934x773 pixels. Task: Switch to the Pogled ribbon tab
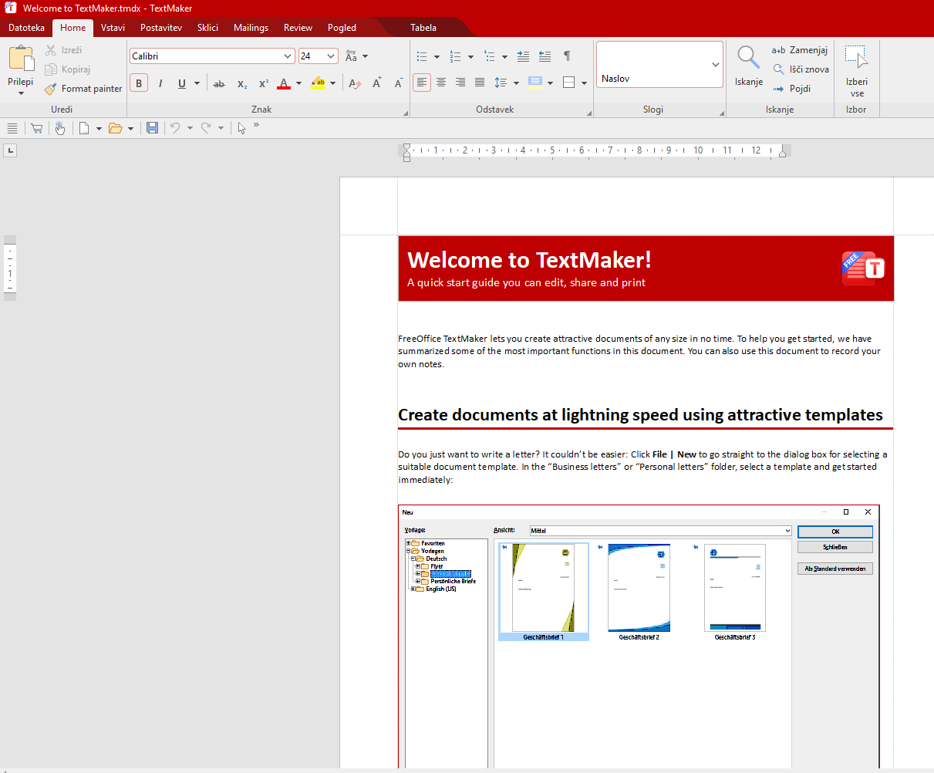point(342,28)
